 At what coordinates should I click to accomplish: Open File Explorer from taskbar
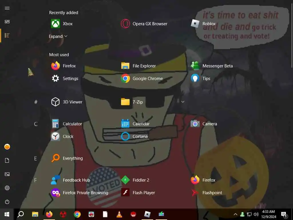pos(35,214)
